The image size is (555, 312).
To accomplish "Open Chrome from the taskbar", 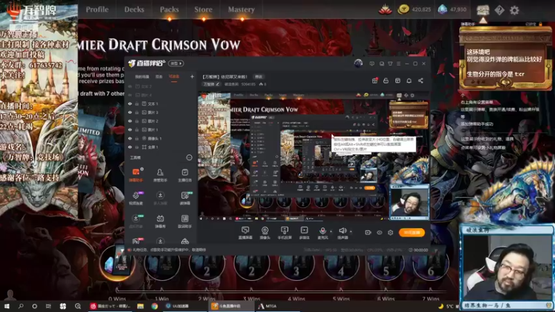I will coord(155,306).
